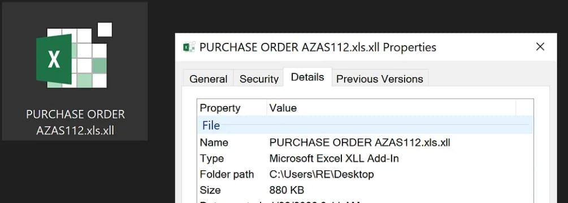The image size is (568, 203).
Task: Click the desktop file name label text
Action: pyautogui.click(x=75, y=122)
